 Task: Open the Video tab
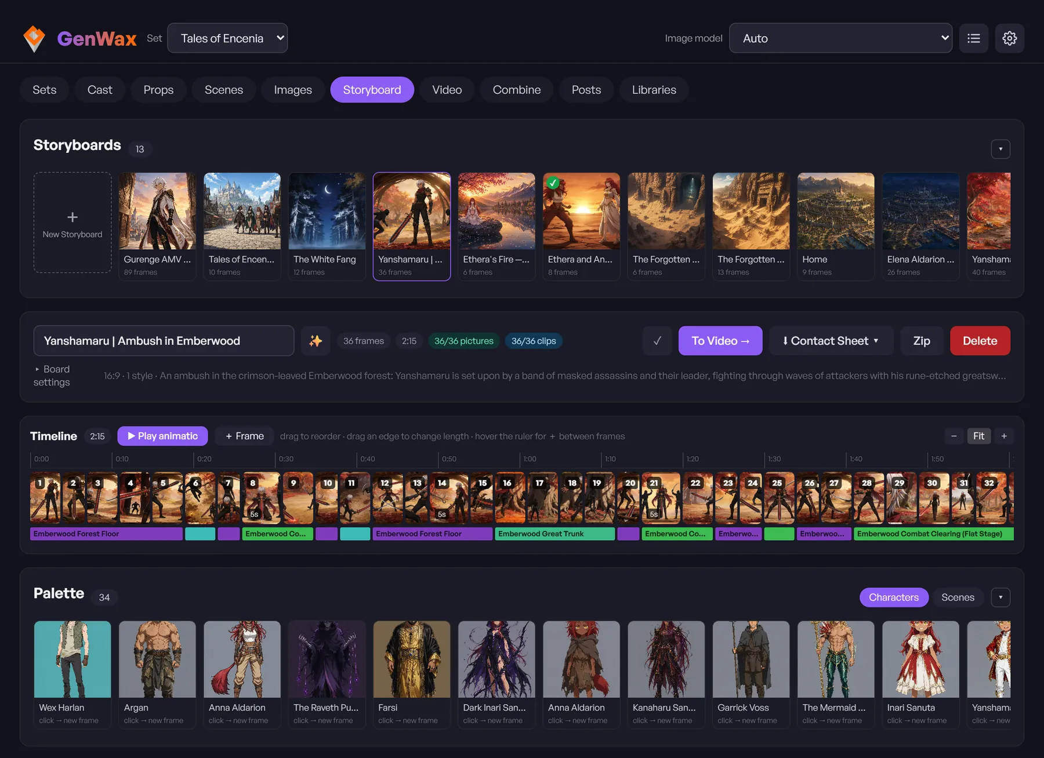point(447,90)
